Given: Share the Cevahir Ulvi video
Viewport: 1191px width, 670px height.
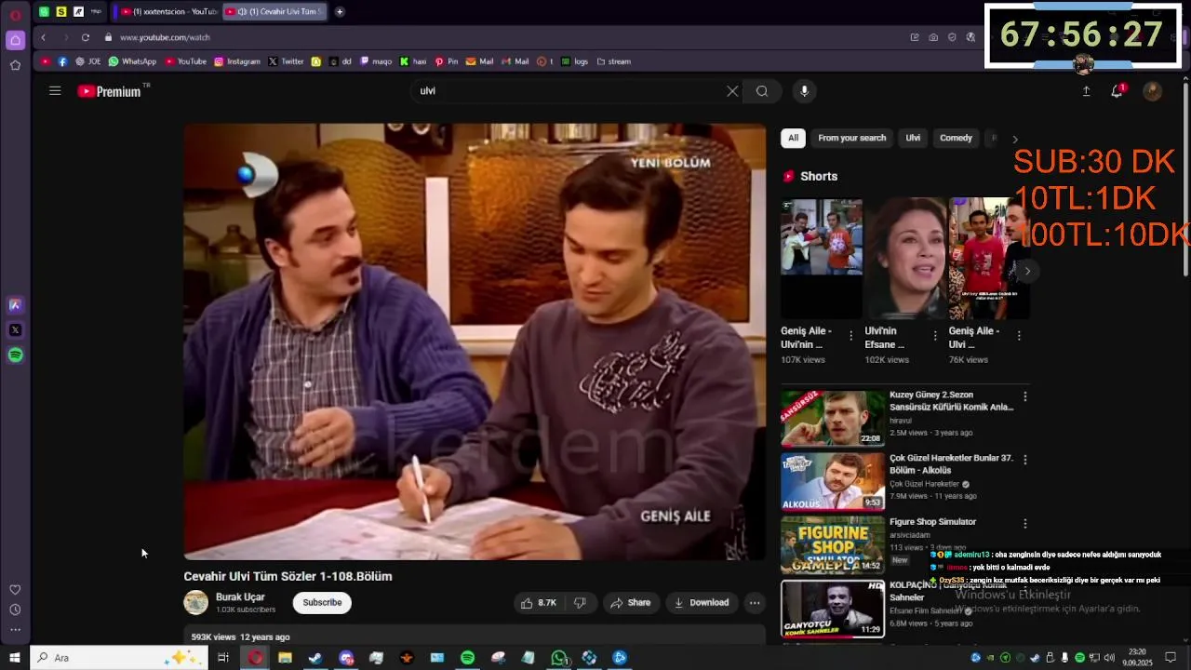Looking at the screenshot, I should pyautogui.click(x=630, y=603).
